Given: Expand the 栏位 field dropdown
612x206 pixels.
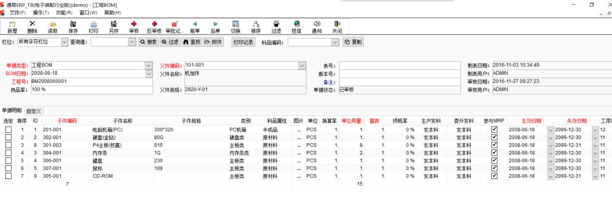Looking at the screenshot, I should click(65, 42).
